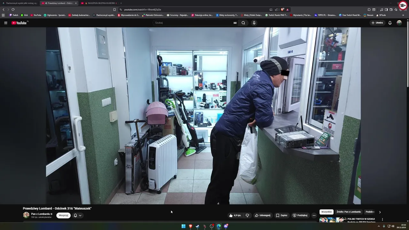Open YouTube notifications bell
The width and height of the screenshot is (409, 230).
[390, 23]
